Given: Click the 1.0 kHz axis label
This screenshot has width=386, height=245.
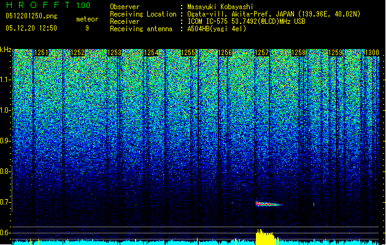Looking at the screenshot, I should 5,110.
